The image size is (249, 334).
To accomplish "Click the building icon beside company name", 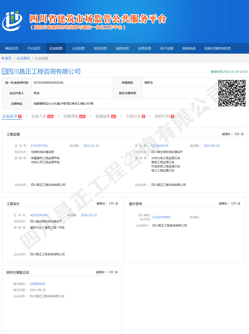I will click(x=4, y=71).
